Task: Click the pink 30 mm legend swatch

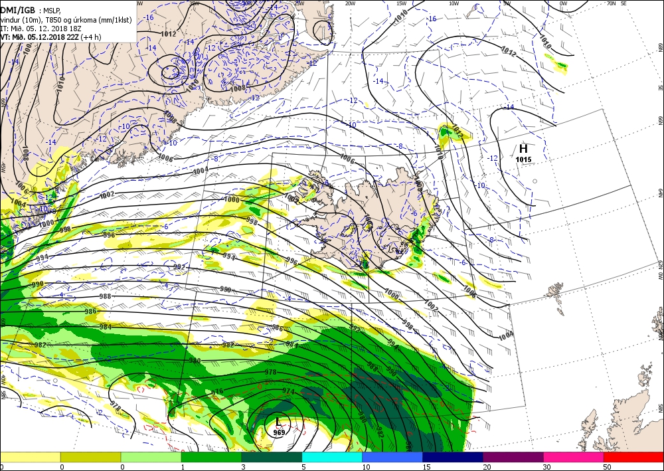Action: click(x=574, y=457)
